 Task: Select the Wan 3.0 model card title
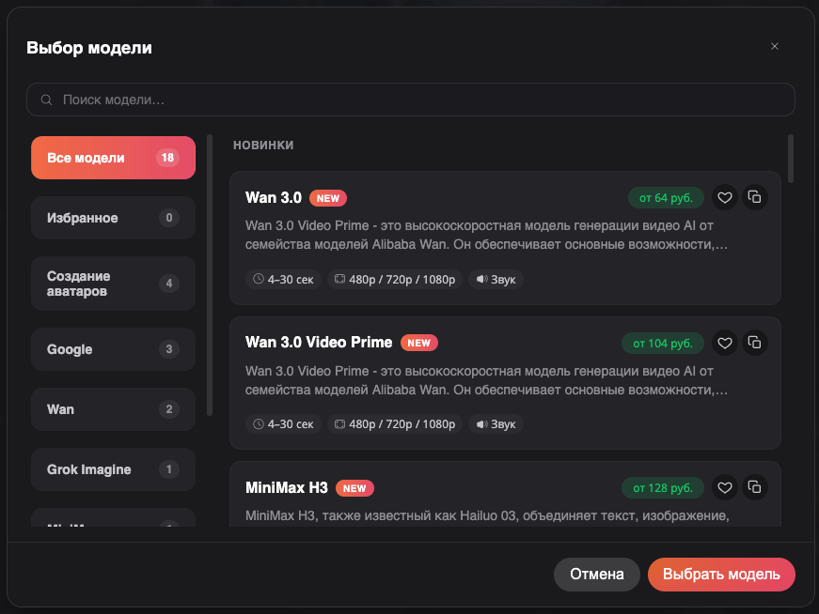pos(274,198)
